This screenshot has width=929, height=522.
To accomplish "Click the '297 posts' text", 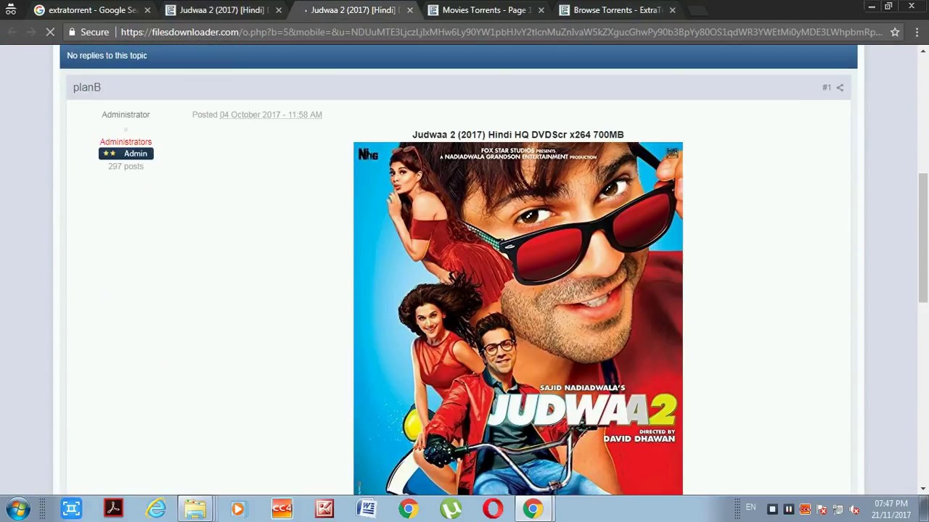I will 126,167.
